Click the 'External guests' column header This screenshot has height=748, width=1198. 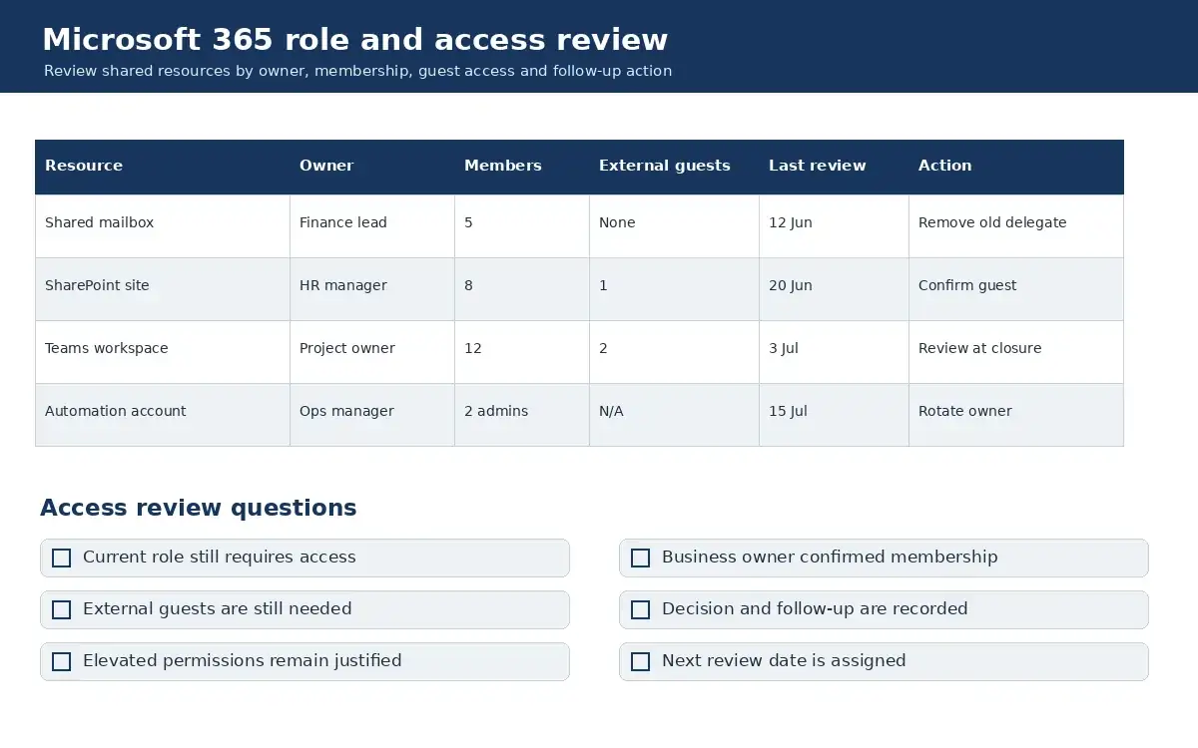[x=675, y=167]
